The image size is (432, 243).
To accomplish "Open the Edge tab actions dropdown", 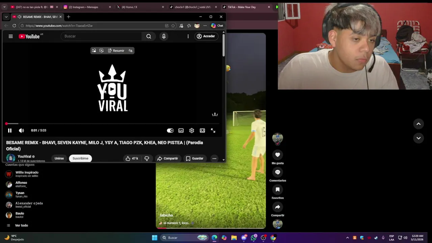I will 6,17.
